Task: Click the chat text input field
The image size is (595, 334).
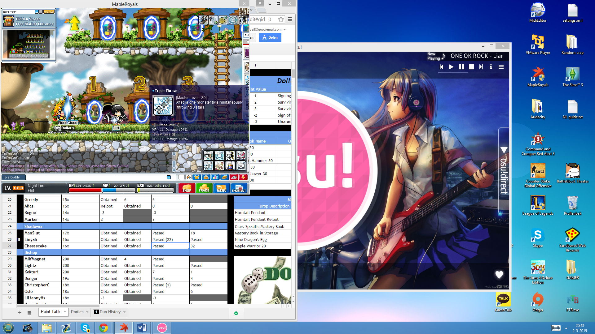Action: point(96,177)
